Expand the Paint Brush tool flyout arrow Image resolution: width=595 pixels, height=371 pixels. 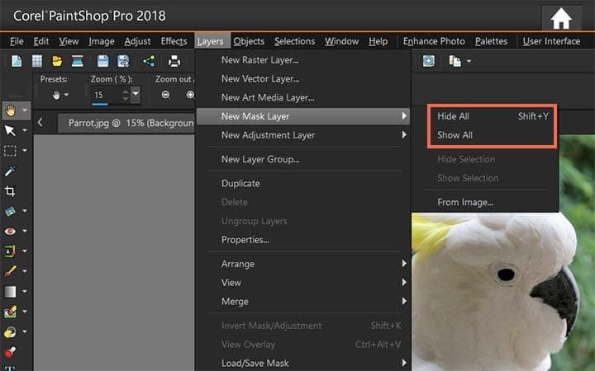[25, 271]
